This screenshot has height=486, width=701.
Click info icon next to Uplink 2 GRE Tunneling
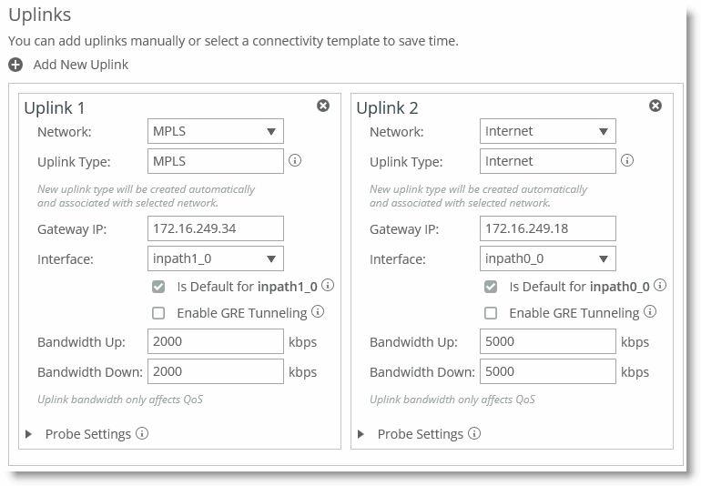(x=650, y=312)
